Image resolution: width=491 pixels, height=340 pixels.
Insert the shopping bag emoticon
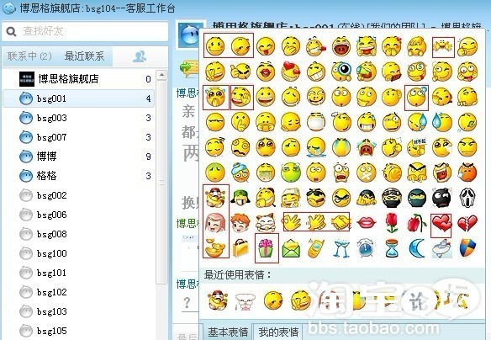[240, 248]
